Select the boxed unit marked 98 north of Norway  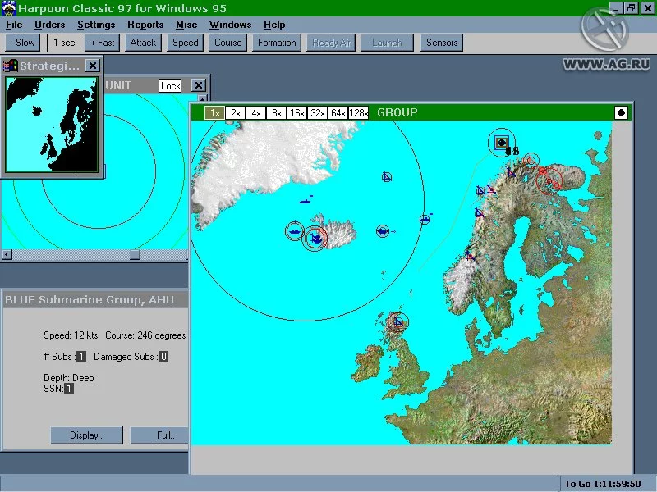pos(501,143)
